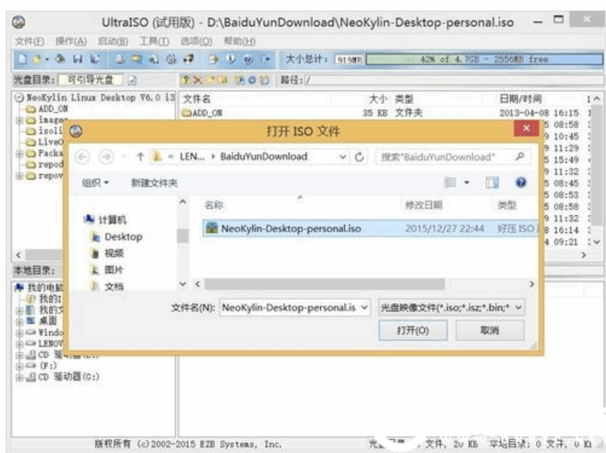606x453 pixels.
Task: Open the 组织 dropdown menu
Action: coord(95,182)
